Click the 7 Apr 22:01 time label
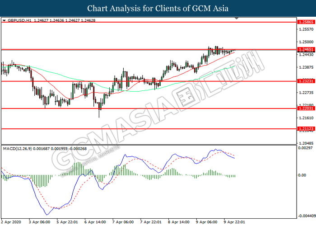 tap(151, 222)
